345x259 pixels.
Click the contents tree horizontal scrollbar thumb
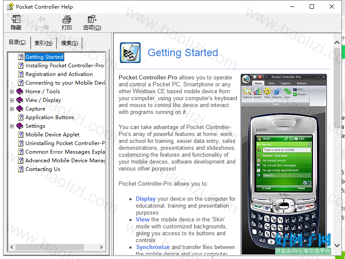(50, 247)
